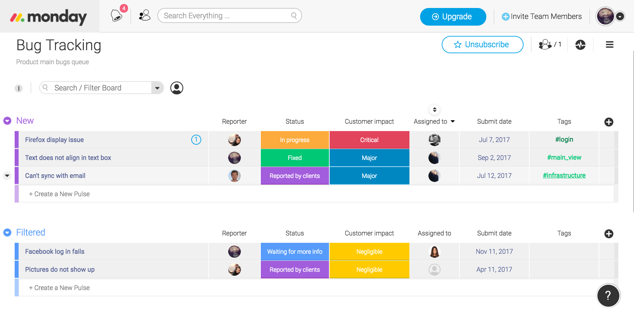Click the user profile avatar

(605, 16)
